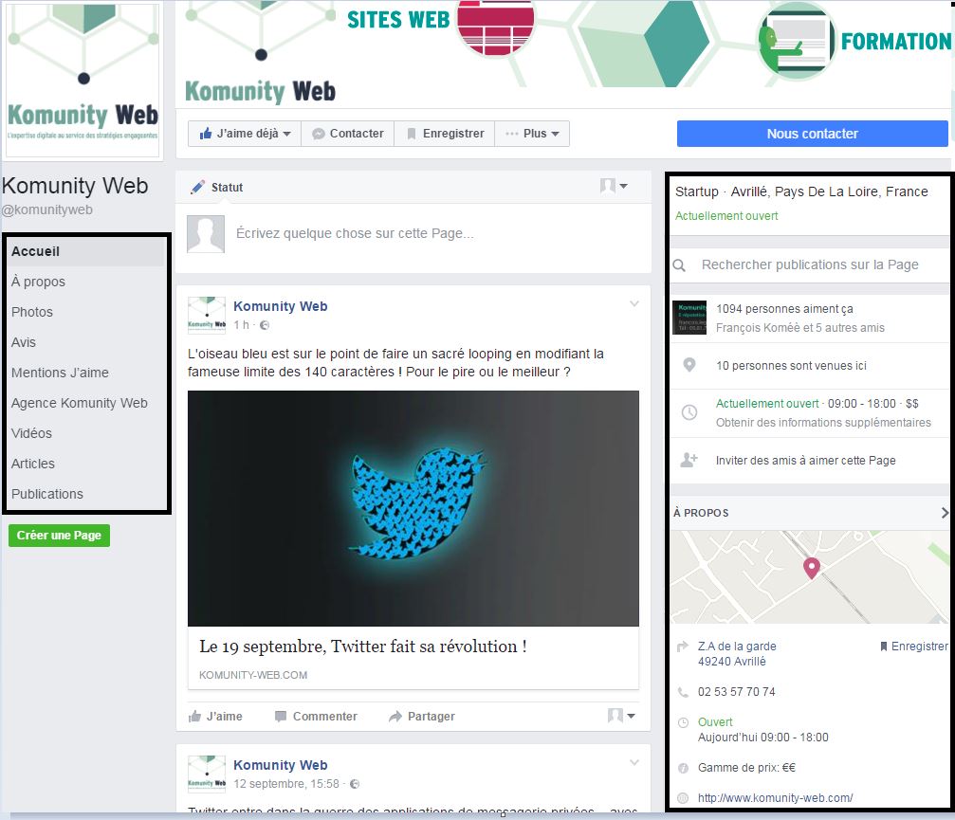The height and width of the screenshot is (820, 955).
Task: Click Obtenir des informations supplémentaires
Action: click(x=823, y=423)
